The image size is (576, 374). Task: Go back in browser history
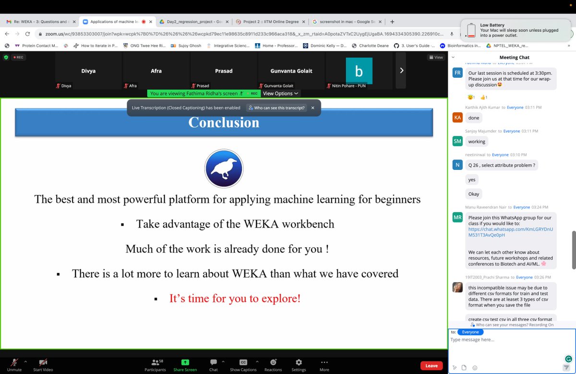7,34
